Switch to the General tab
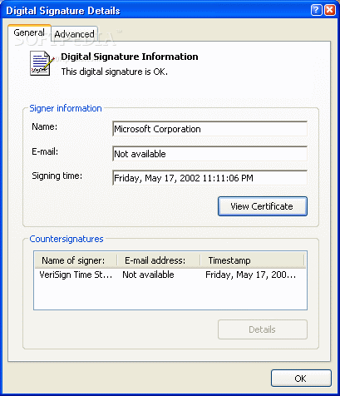This screenshot has width=340, height=396. click(29, 32)
